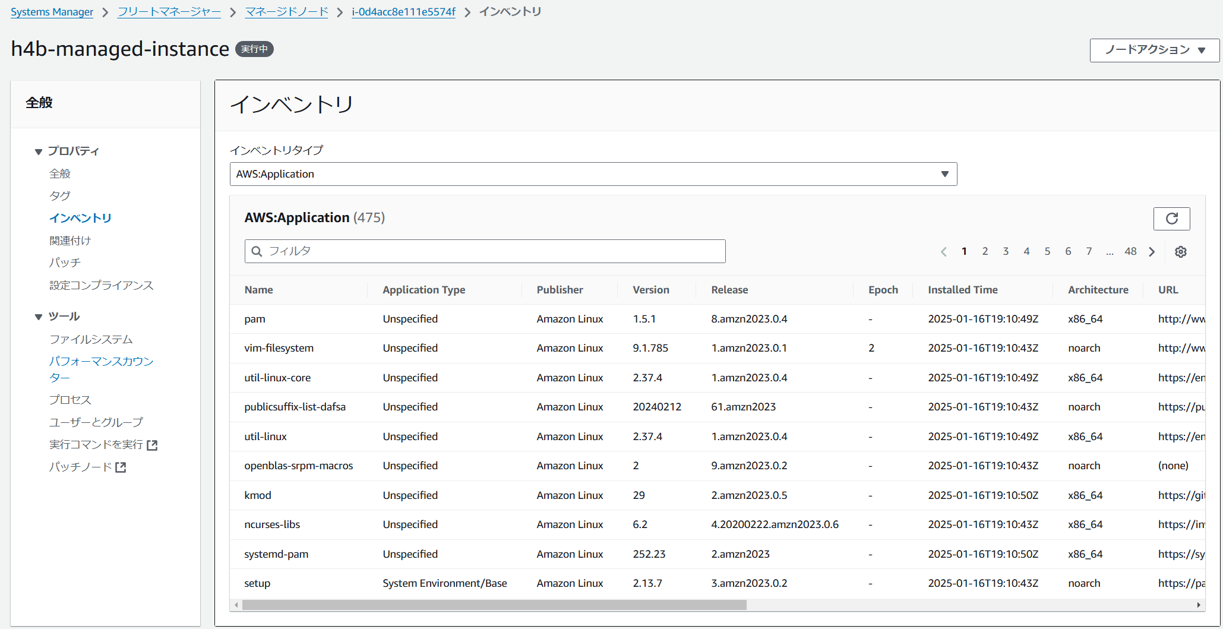Open the プロセス tool
Screen dimensions: 1223x629
point(70,400)
